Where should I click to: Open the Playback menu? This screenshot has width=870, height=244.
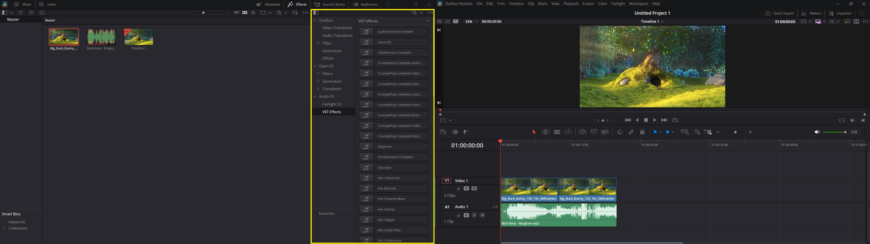click(x=571, y=4)
